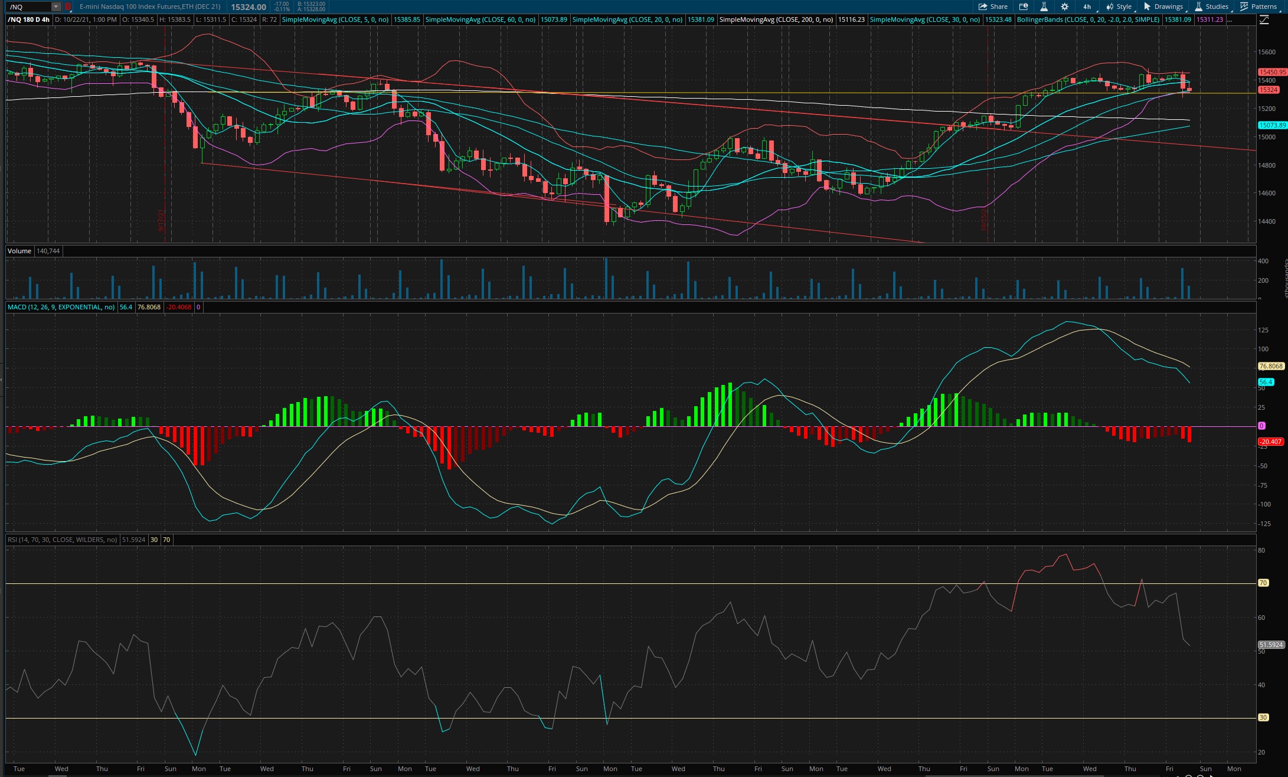Click the RSI 70 overbought level bubble
The image size is (1288, 777).
click(x=1263, y=583)
